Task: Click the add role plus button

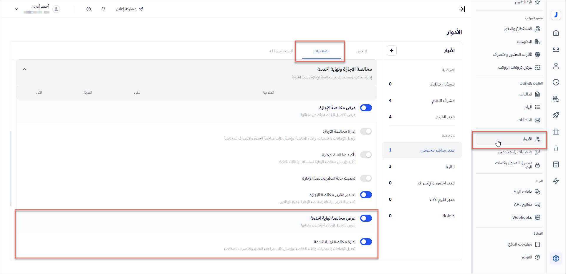Action: point(391,51)
